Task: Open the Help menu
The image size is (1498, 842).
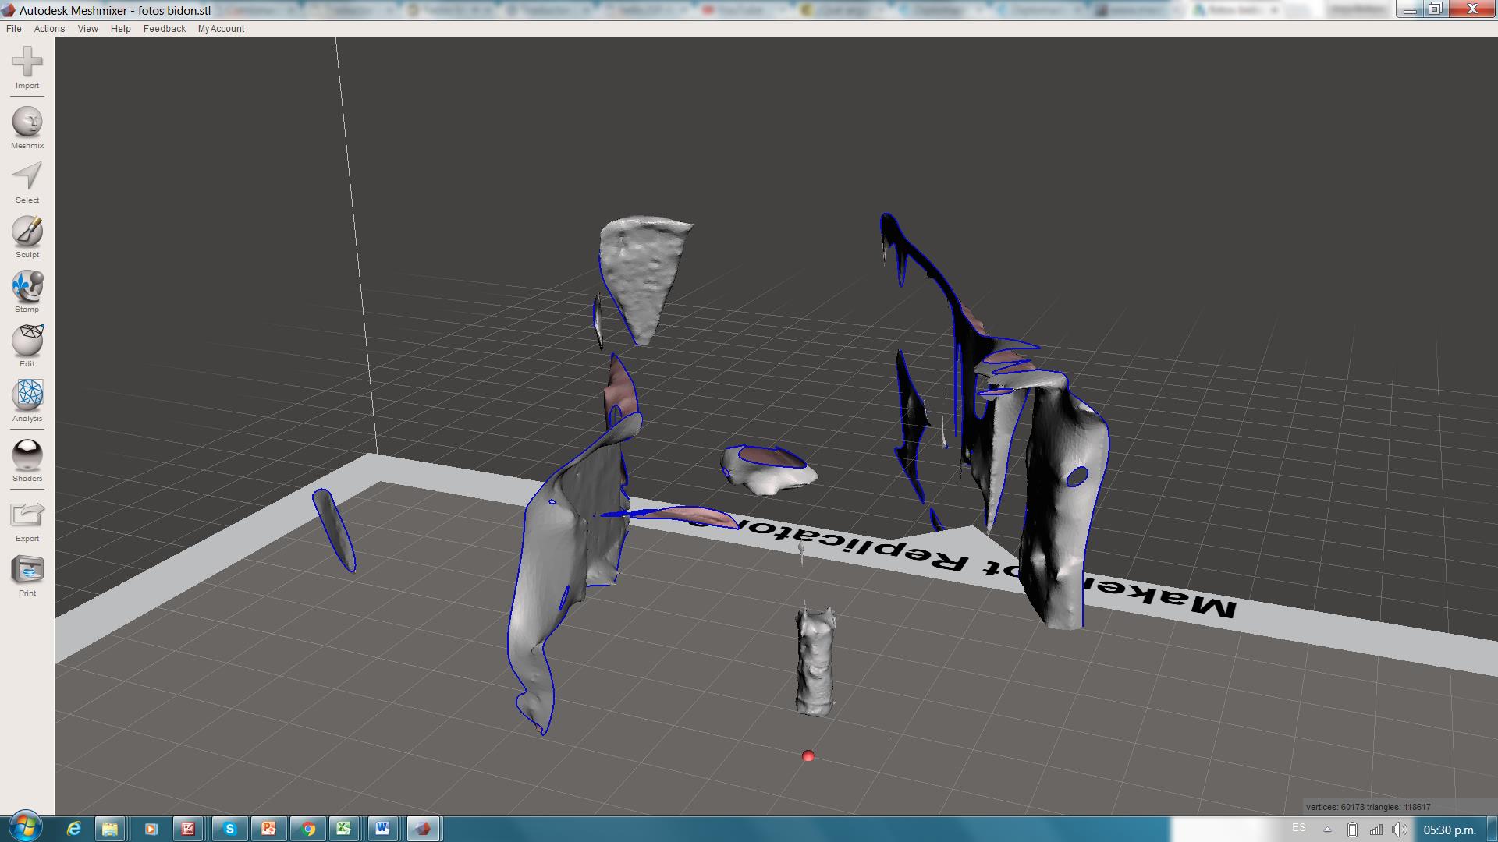Action: [120, 29]
